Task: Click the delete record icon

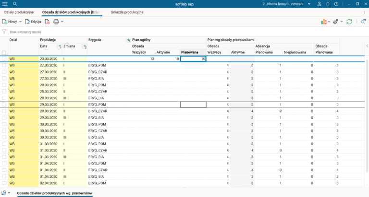Action: click(47, 22)
